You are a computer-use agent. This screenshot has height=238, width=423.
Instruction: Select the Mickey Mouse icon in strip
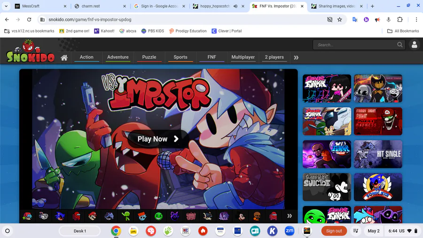pyautogui.click(x=240, y=216)
